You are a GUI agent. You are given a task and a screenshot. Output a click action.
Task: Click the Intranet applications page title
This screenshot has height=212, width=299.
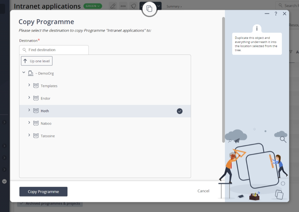(x=47, y=6)
